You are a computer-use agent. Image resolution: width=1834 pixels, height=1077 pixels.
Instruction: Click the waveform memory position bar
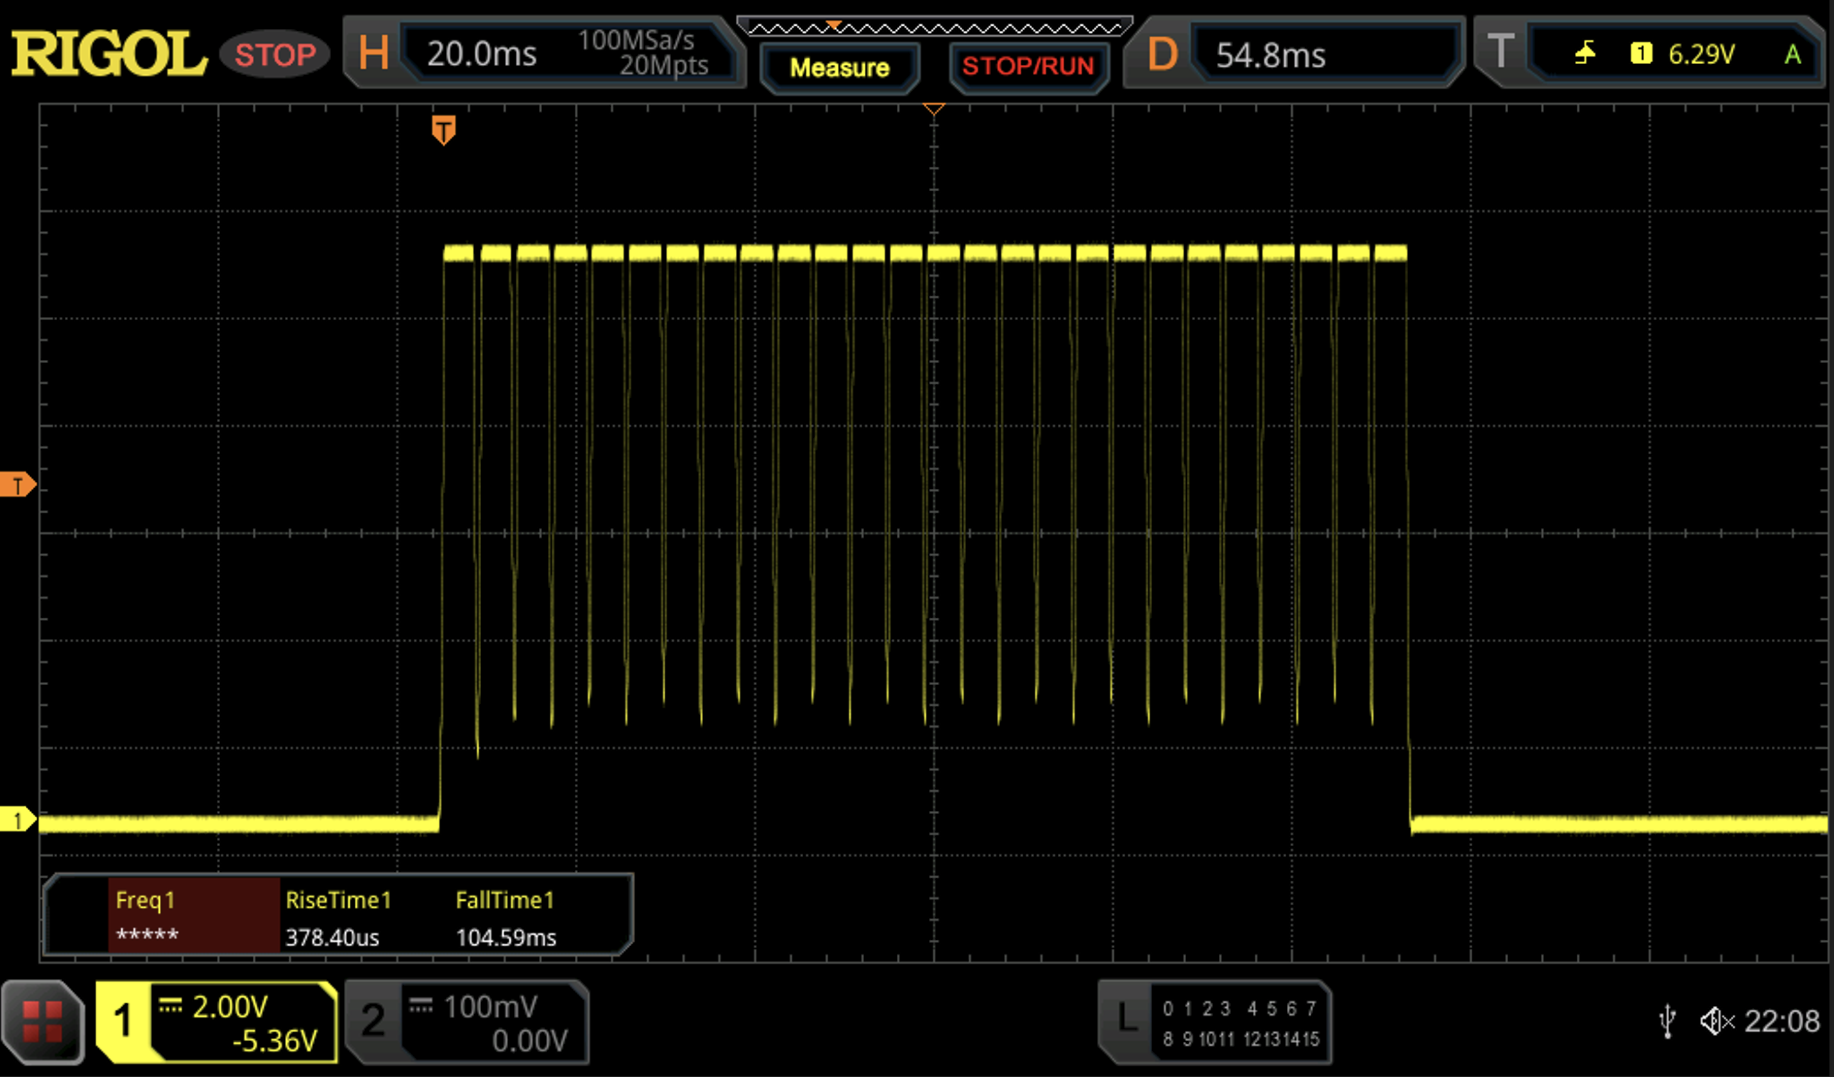point(935,28)
